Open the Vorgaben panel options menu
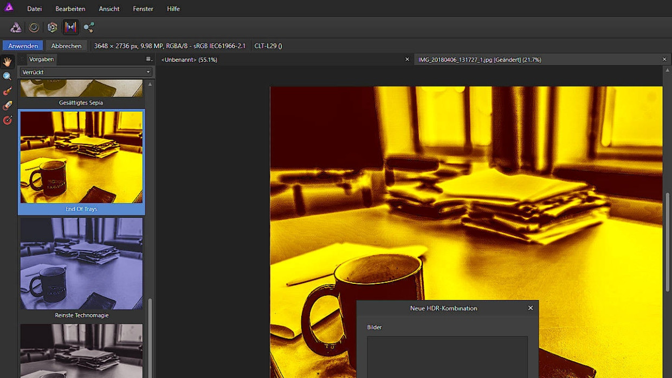 click(x=148, y=59)
